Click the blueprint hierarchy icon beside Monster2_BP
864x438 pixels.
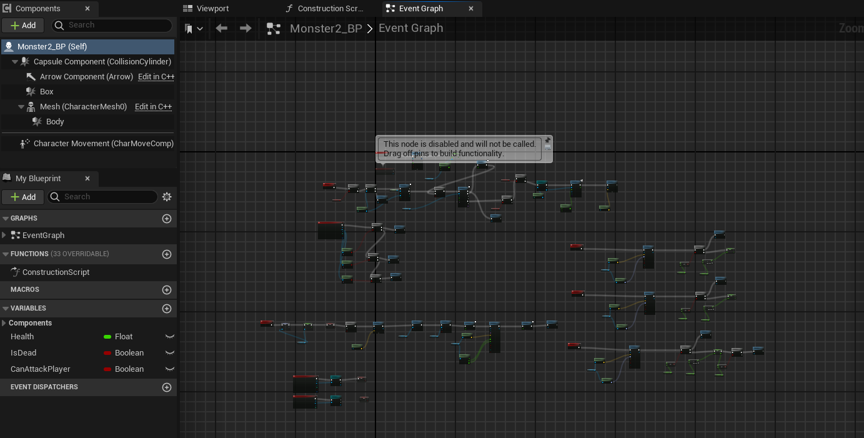pos(274,29)
